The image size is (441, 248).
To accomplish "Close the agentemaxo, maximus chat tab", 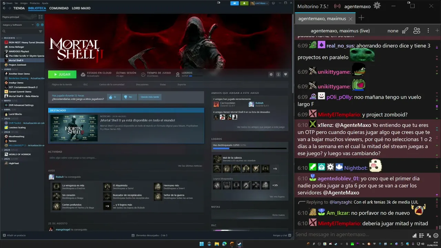I will [350, 19].
